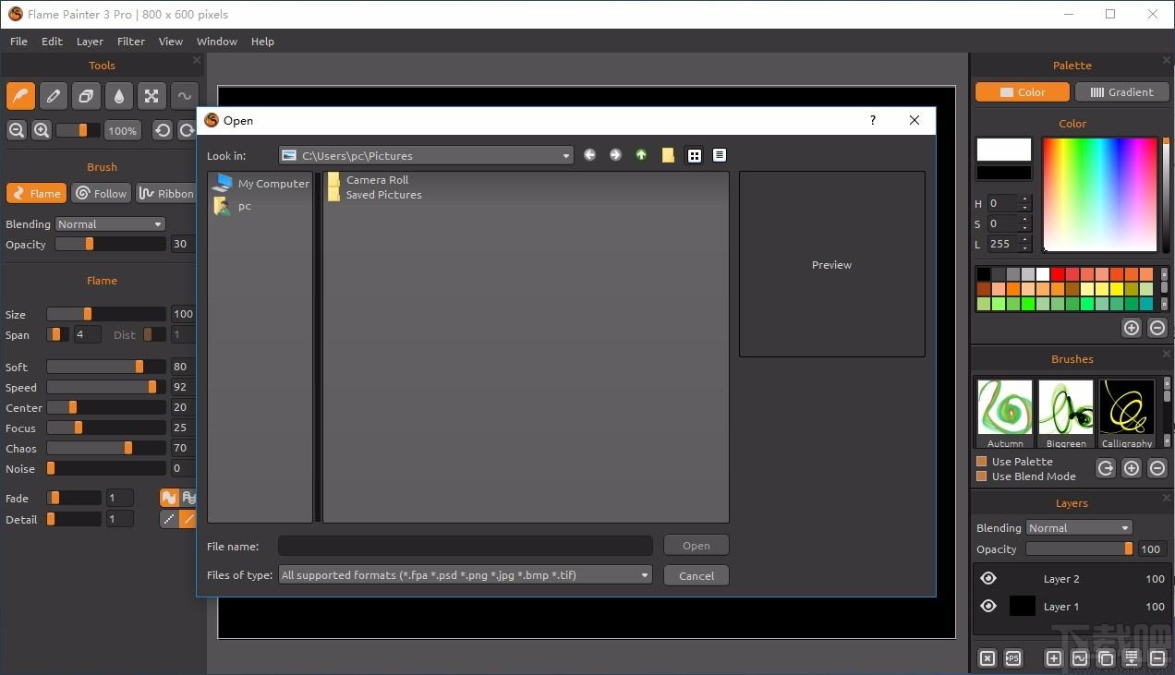Create a new folder in the Open dialog
This screenshot has width=1175, height=675.
[668, 155]
